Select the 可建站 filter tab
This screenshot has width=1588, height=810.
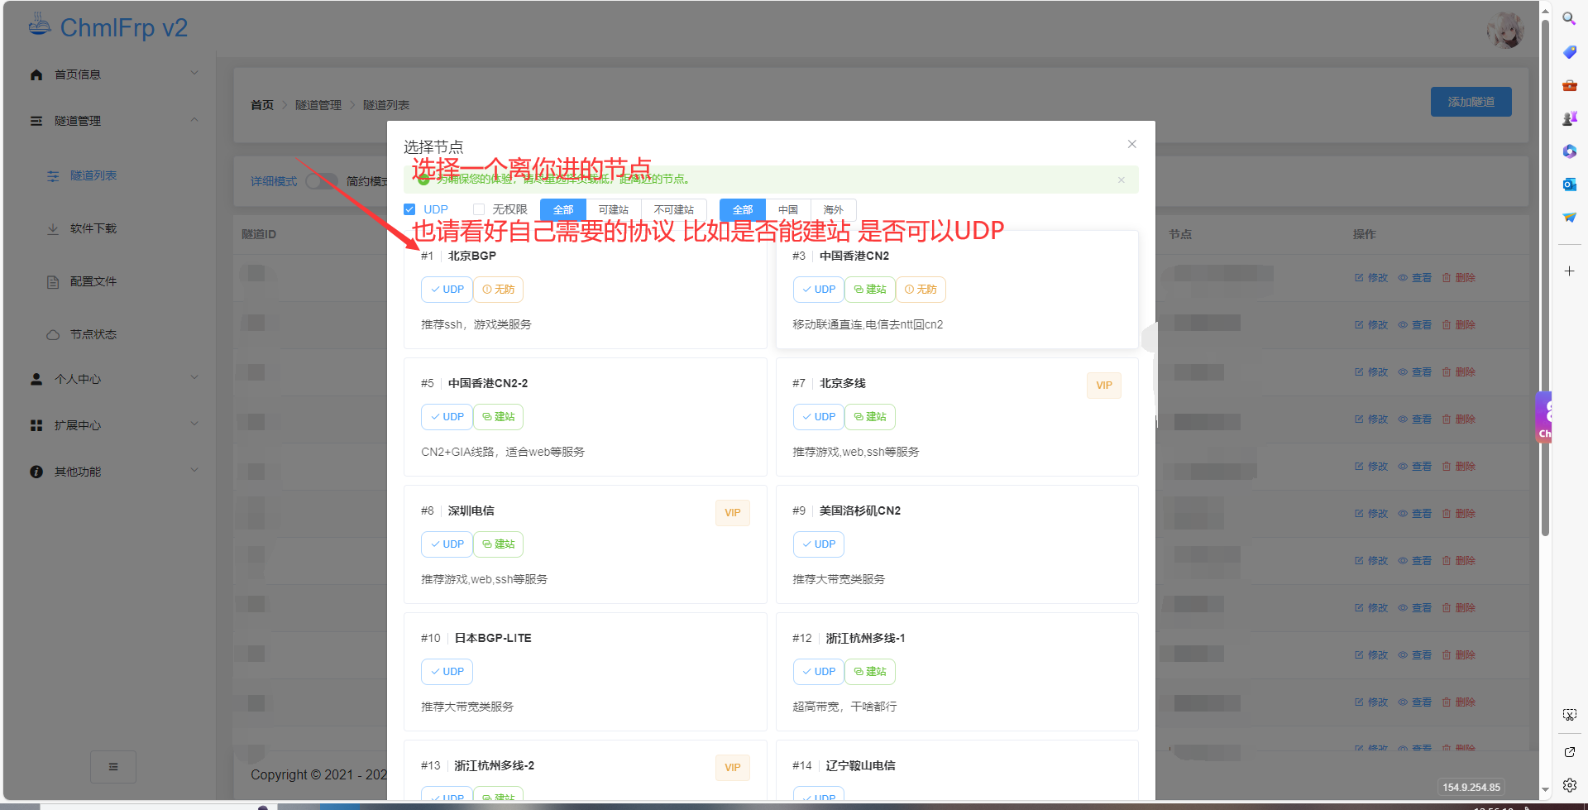pyautogui.click(x=614, y=209)
